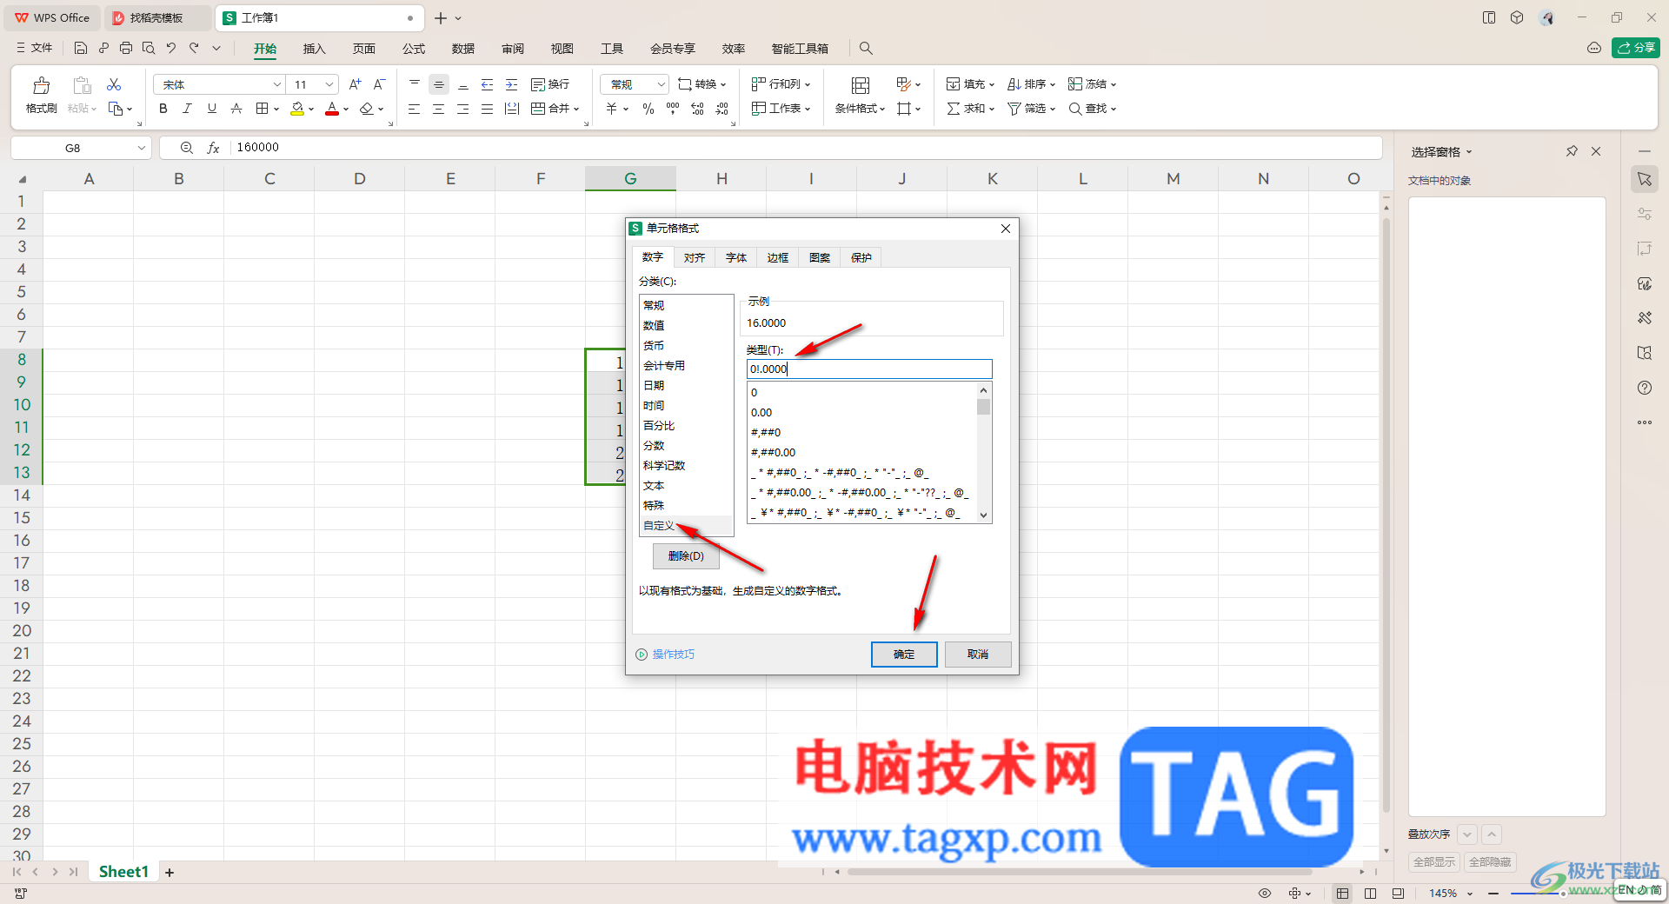
Task: Toggle underline formatting
Action: pyautogui.click(x=211, y=109)
